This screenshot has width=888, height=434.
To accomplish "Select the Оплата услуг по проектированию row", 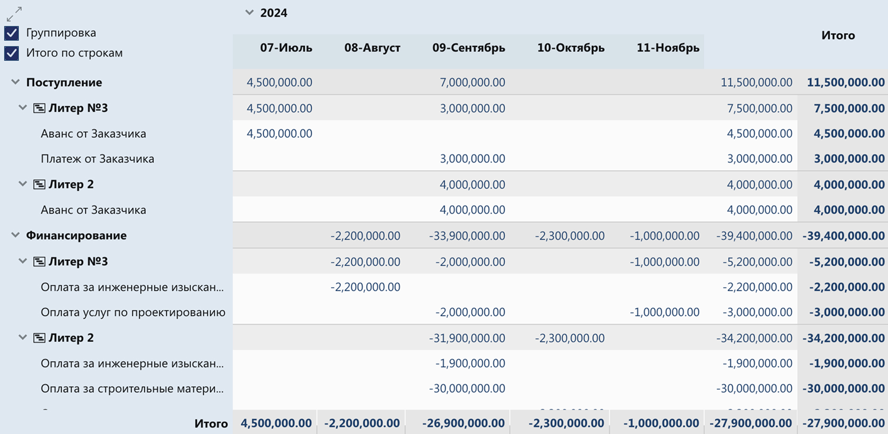I will [x=133, y=312].
